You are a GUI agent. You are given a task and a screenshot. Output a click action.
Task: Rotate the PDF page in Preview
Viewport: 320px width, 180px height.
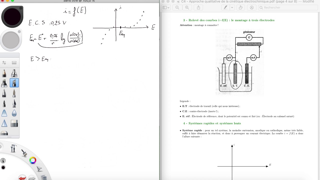(x=240, y=7)
